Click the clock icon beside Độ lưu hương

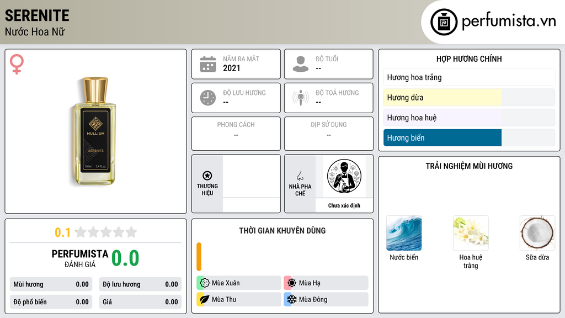[x=208, y=98]
